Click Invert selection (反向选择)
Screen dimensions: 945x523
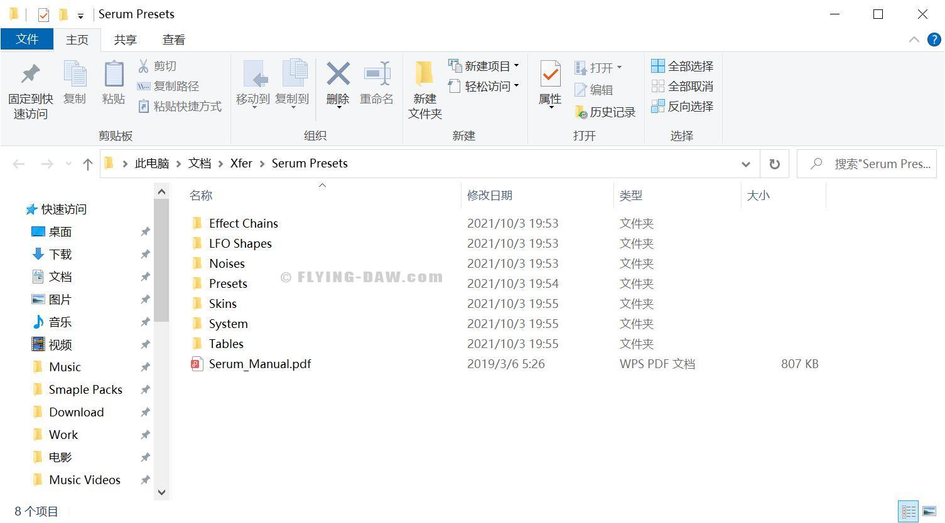[682, 106]
